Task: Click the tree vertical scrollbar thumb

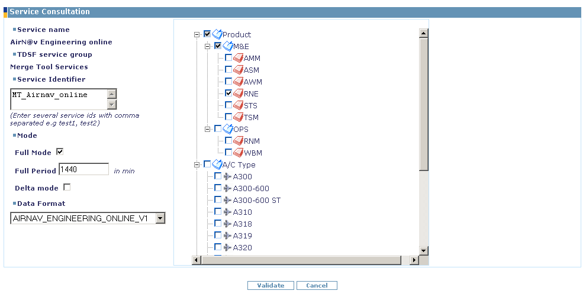Action: [x=423, y=104]
